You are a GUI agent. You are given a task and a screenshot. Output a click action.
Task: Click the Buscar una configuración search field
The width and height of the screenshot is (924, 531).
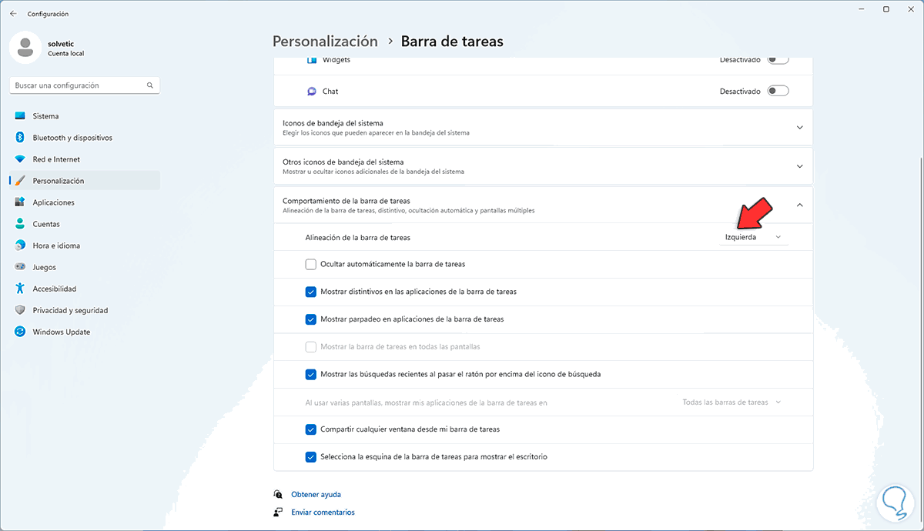(x=77, y=85)
